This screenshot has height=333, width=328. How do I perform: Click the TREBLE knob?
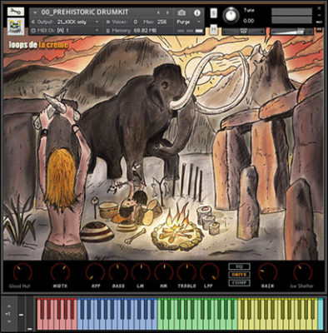click(x=186, y=273)
